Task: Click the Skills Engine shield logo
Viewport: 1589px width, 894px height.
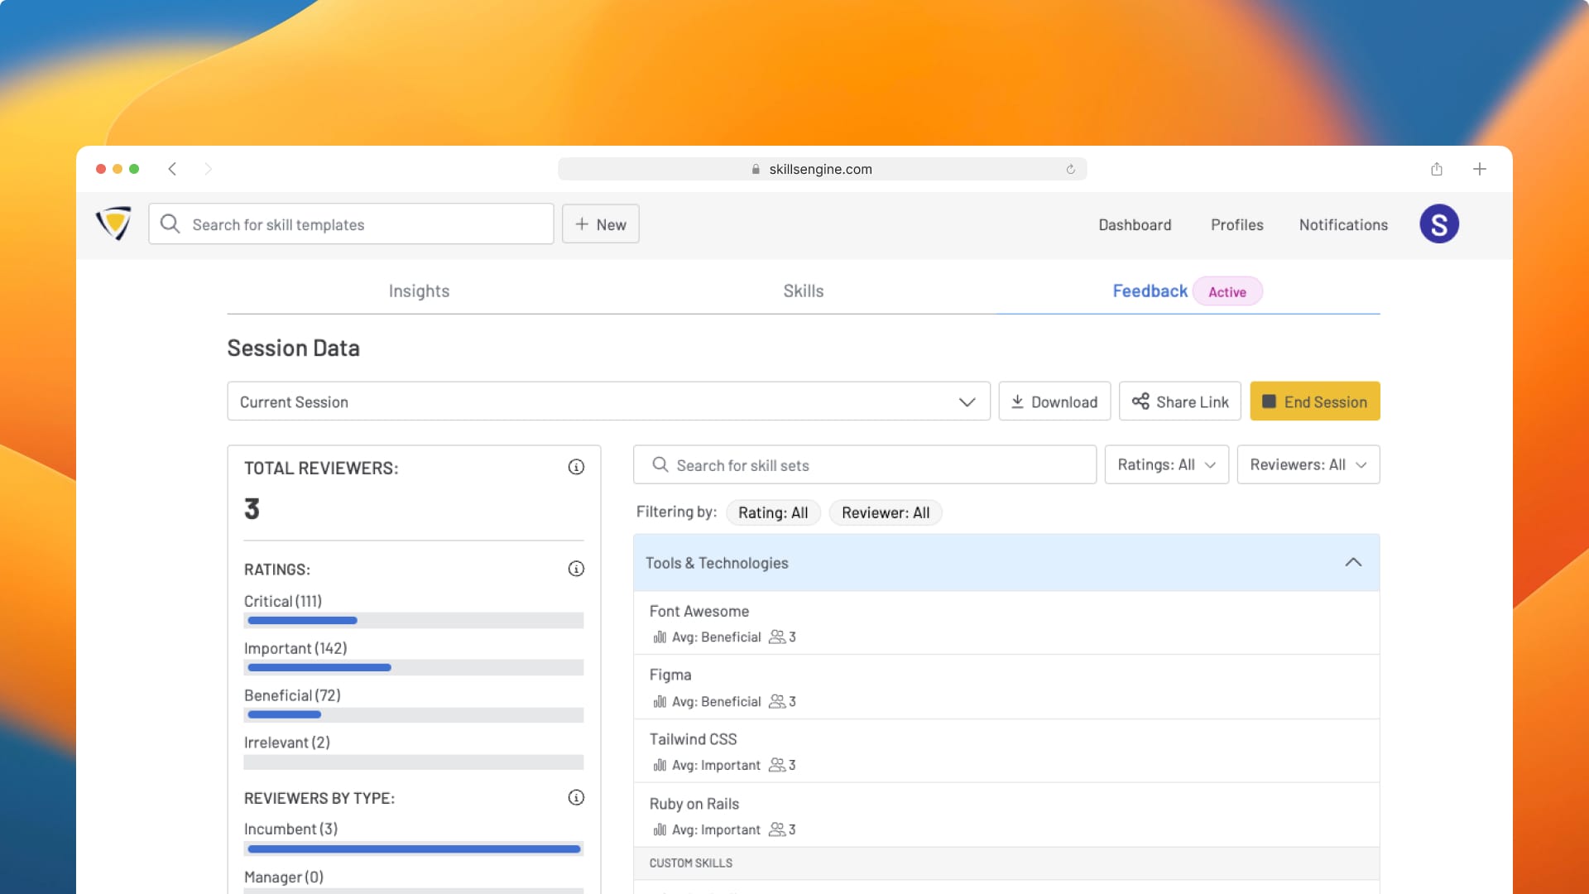Action: (x=113, y=223)
